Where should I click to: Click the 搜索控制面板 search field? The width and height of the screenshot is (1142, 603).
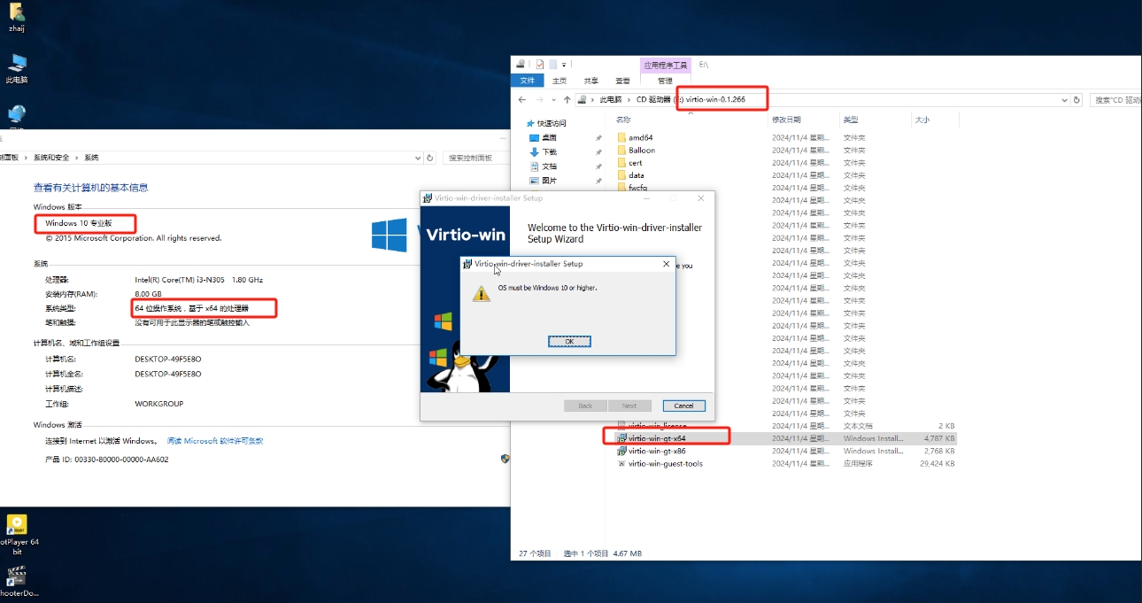[475, 158]
